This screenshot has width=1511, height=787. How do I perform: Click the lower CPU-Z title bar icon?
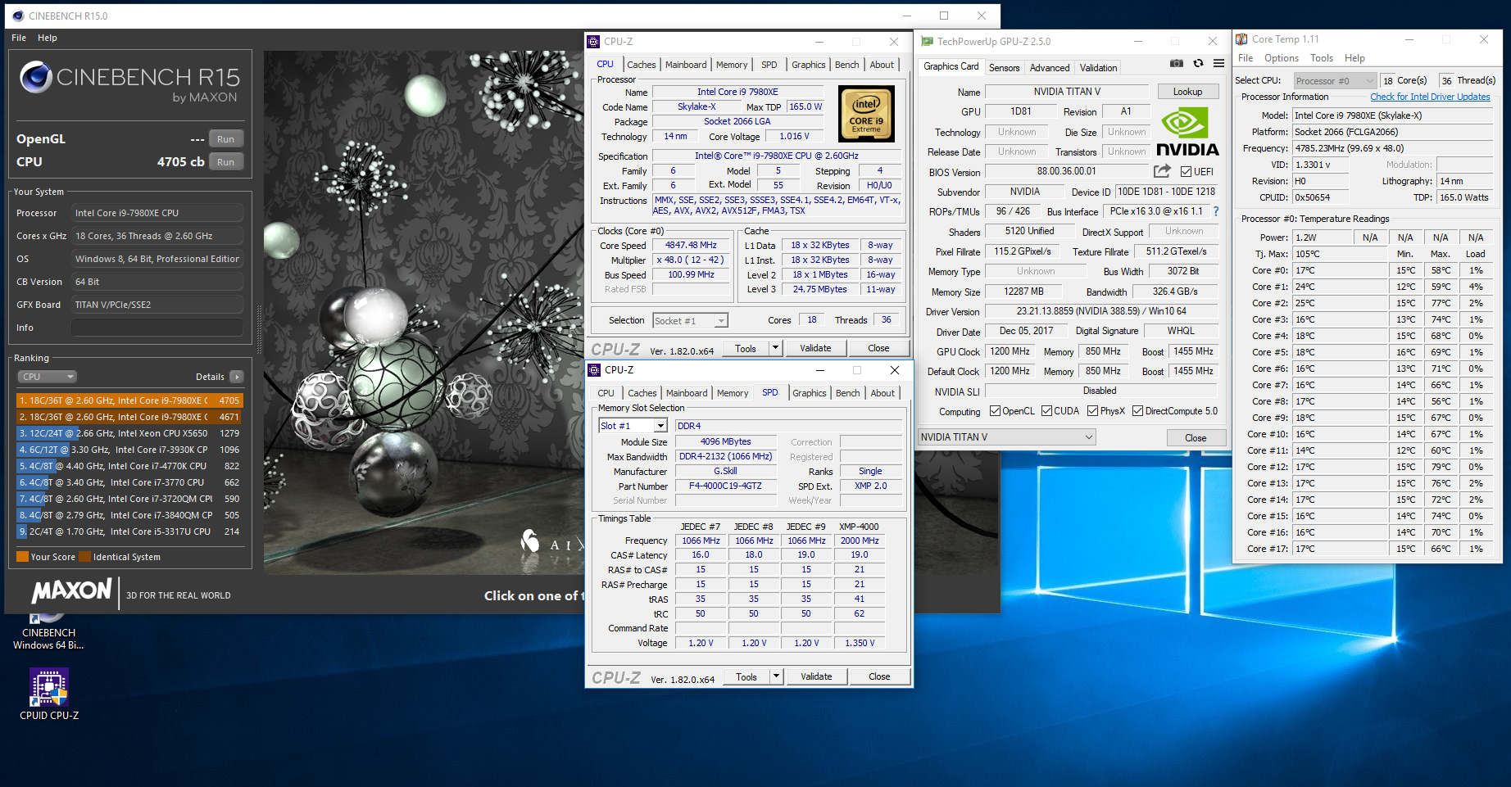click(x=594, y=370)
